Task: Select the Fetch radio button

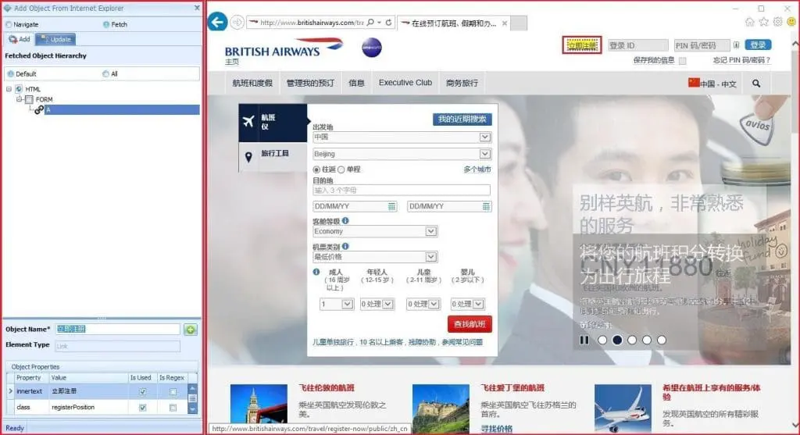Action: click(x=105, y=25)
